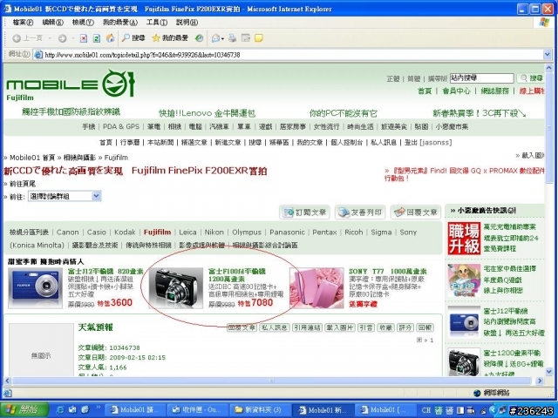Click the 前往頁尾 link
This screenshot has width=558, height=418.
tap(23, 184)
